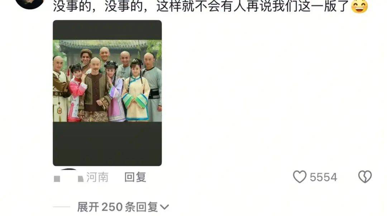Select the 河南 location label
The image size is (387, 216).
(97, 177)
